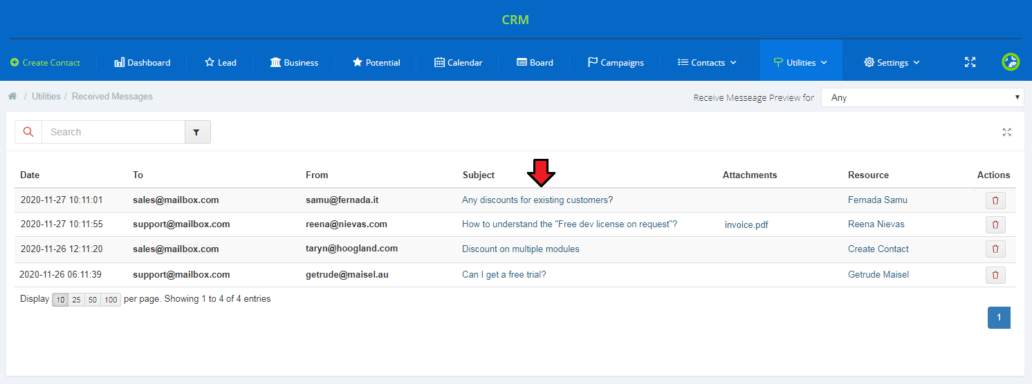Go to the Lead section

(221, 62)
